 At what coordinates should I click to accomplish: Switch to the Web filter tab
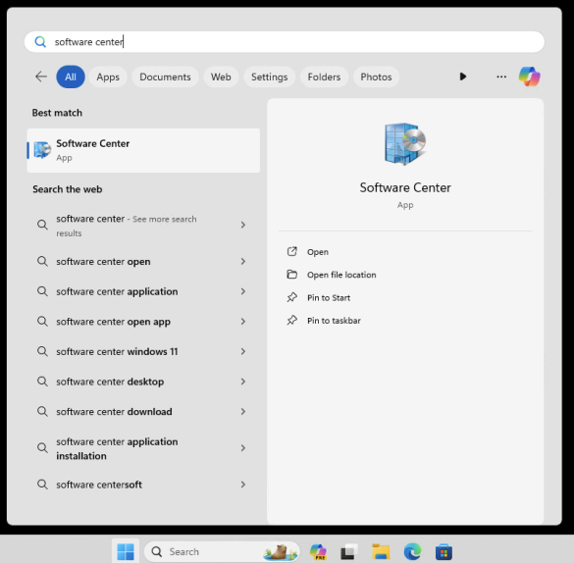point(221,77)
